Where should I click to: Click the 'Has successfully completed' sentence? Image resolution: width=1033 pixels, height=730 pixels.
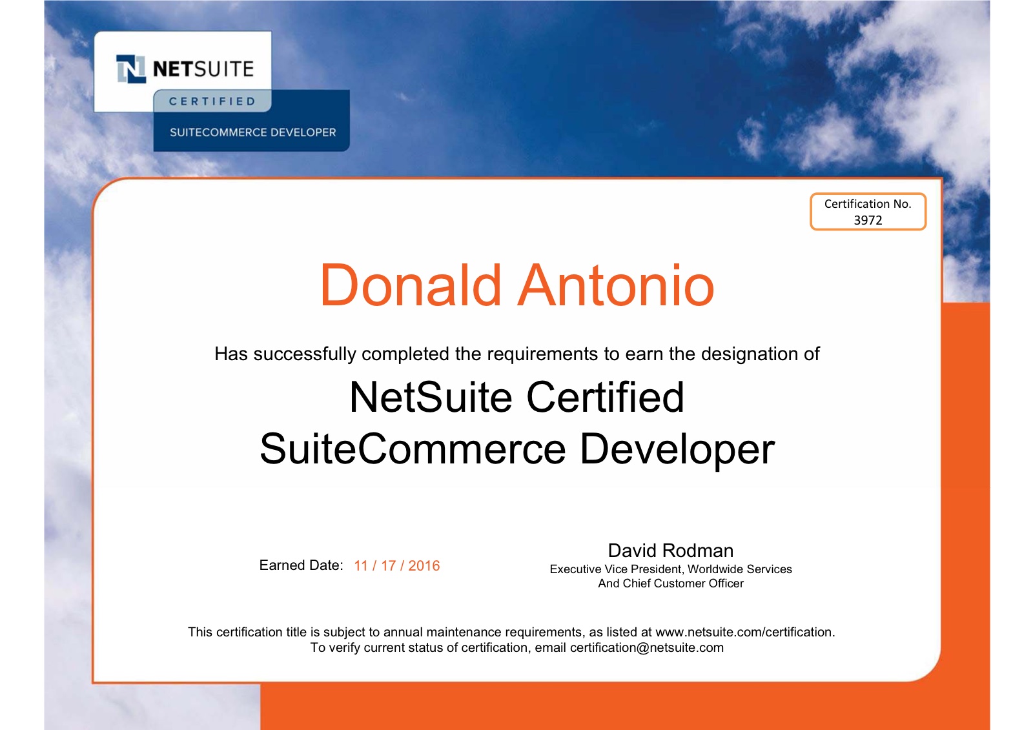[x=517, y=354]
